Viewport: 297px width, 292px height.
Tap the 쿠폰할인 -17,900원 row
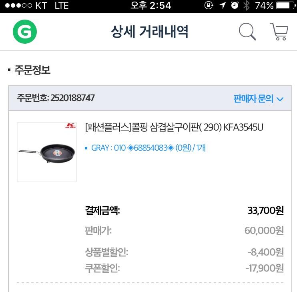pyautogui.click(x=184, y=268)
